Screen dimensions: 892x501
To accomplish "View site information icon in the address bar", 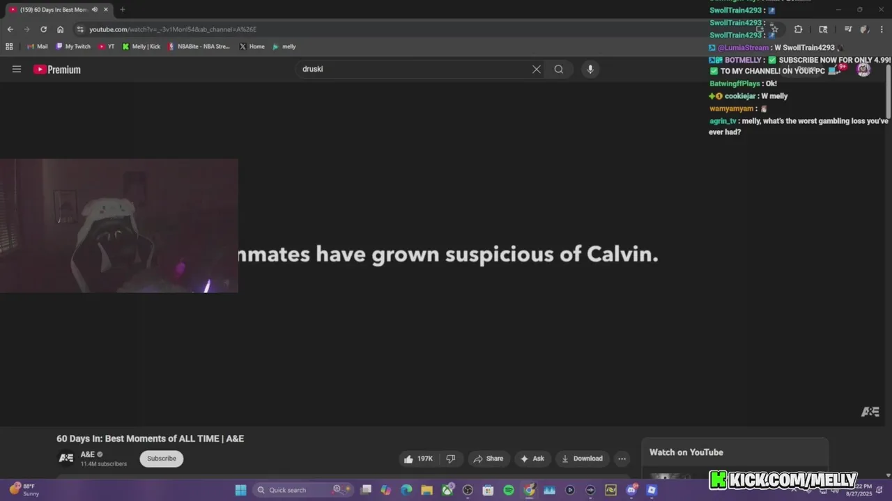I will coord(81,29).
